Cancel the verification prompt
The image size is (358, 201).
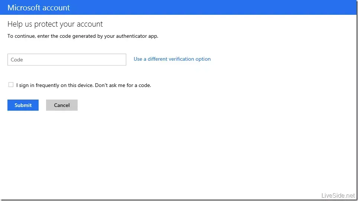(62, 105)
